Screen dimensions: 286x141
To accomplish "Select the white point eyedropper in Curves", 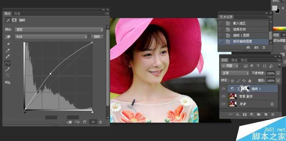I will (x=8, y=57).
